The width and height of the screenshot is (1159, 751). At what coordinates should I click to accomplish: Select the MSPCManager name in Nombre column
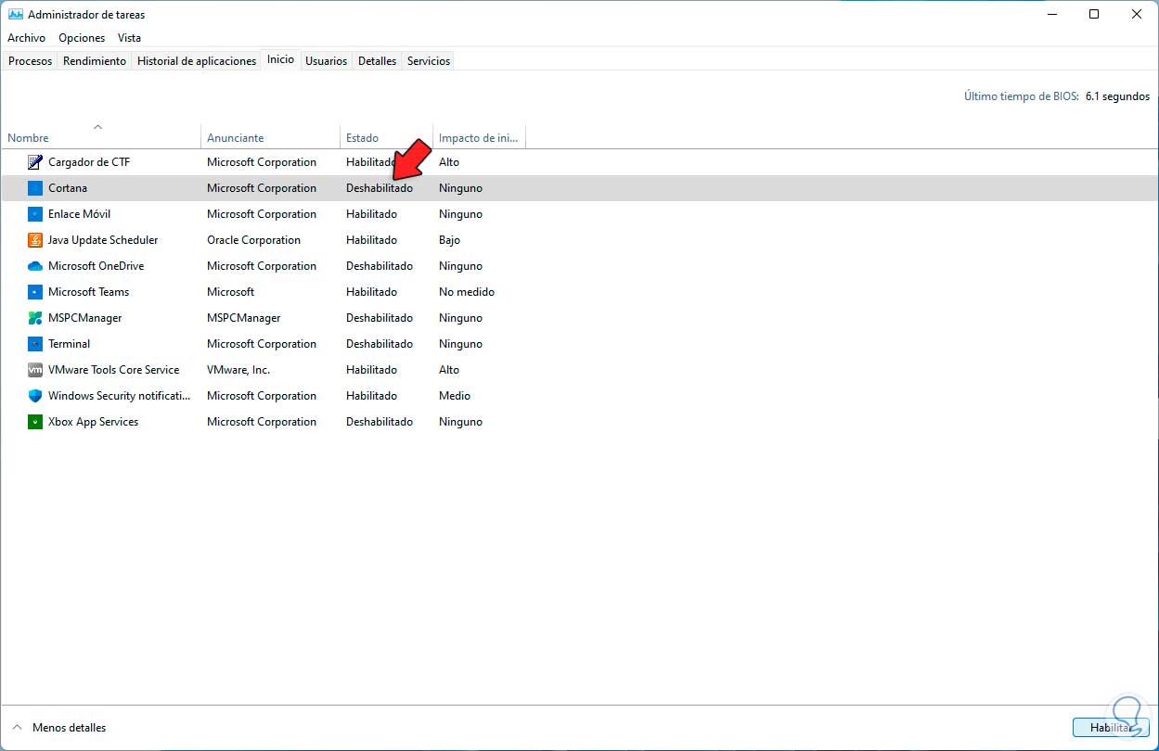pyautogui.click(x=84, y=318)
